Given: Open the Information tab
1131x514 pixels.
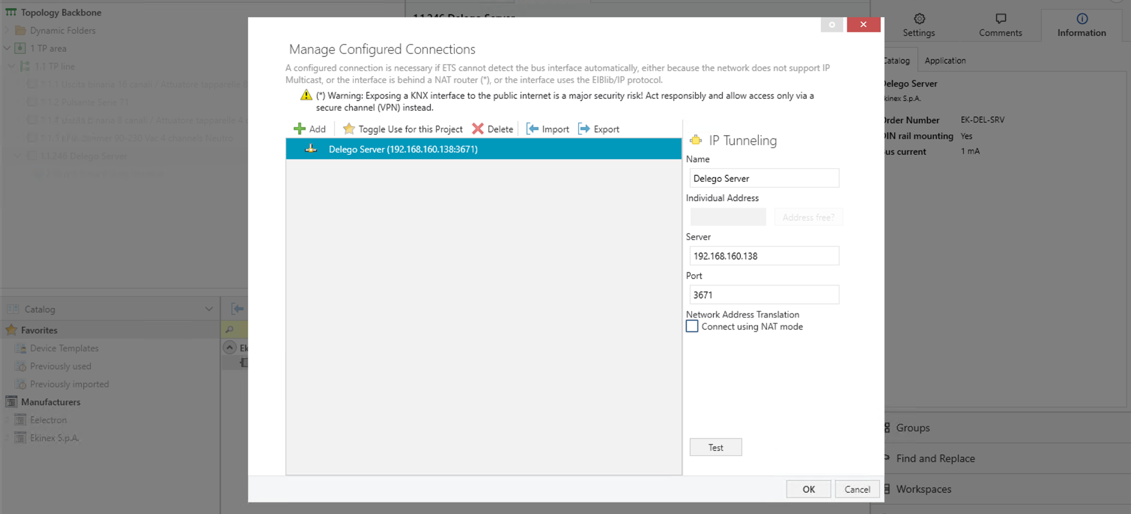Looking at the screenshot, I should pyautogui.click(x=1082, y=25).
